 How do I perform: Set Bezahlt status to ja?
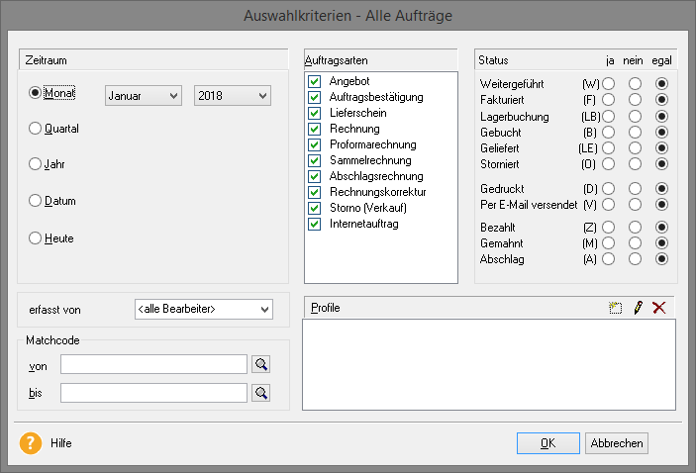[609, 228]
